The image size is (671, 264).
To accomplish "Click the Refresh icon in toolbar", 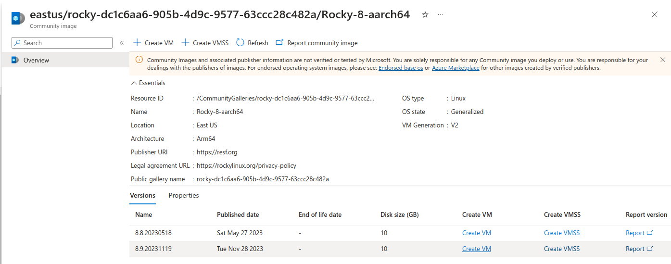I will 241,43.
